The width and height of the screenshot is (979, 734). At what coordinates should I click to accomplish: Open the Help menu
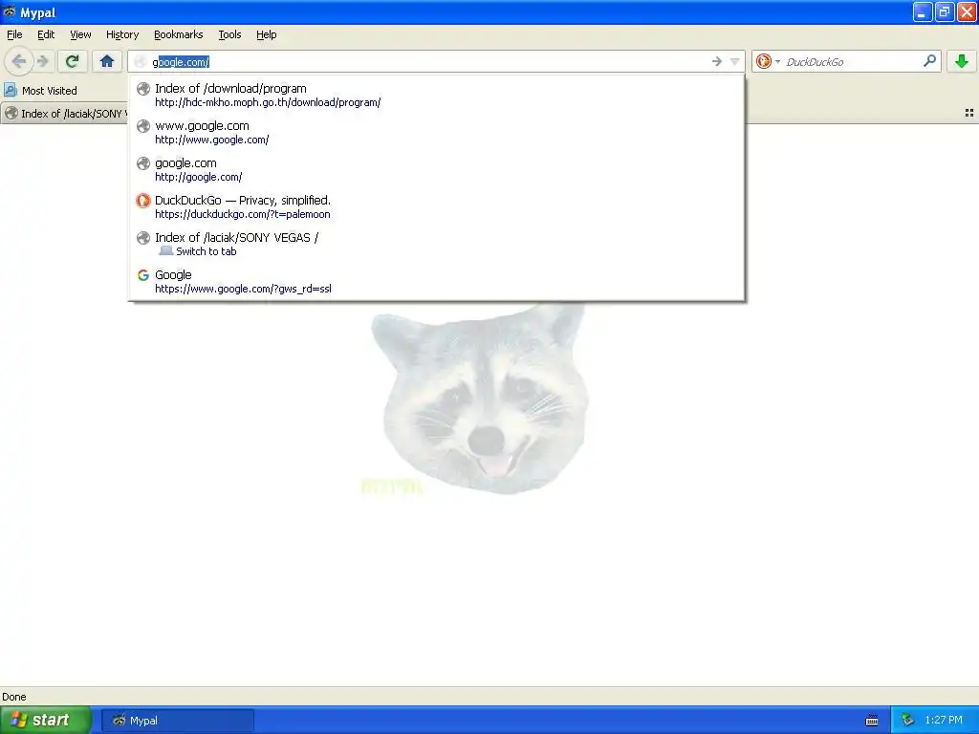click(266, 34)
